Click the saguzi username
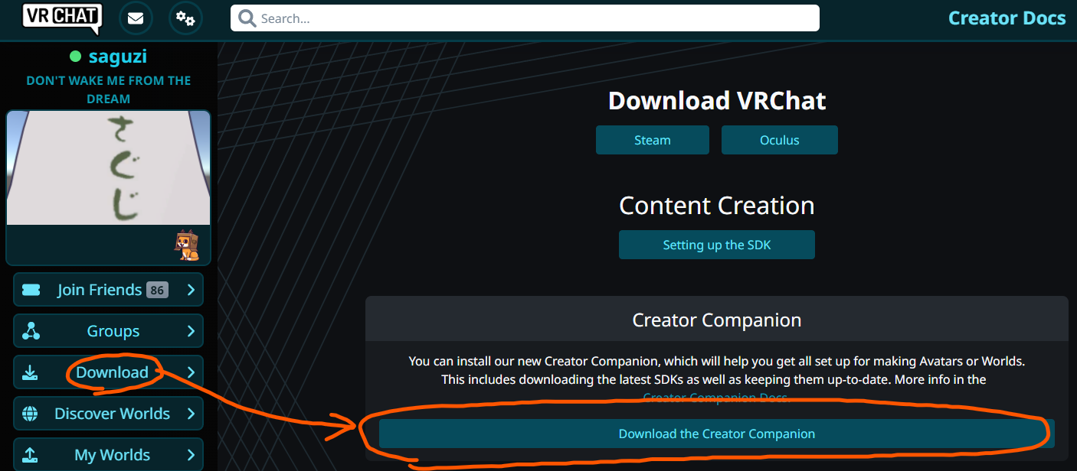 (118, 57)
